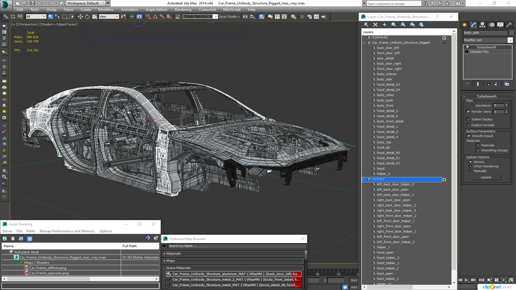
Task: Select Car_Frame_diffuse.png in Asset Tracking
Action: pos(48,268)
